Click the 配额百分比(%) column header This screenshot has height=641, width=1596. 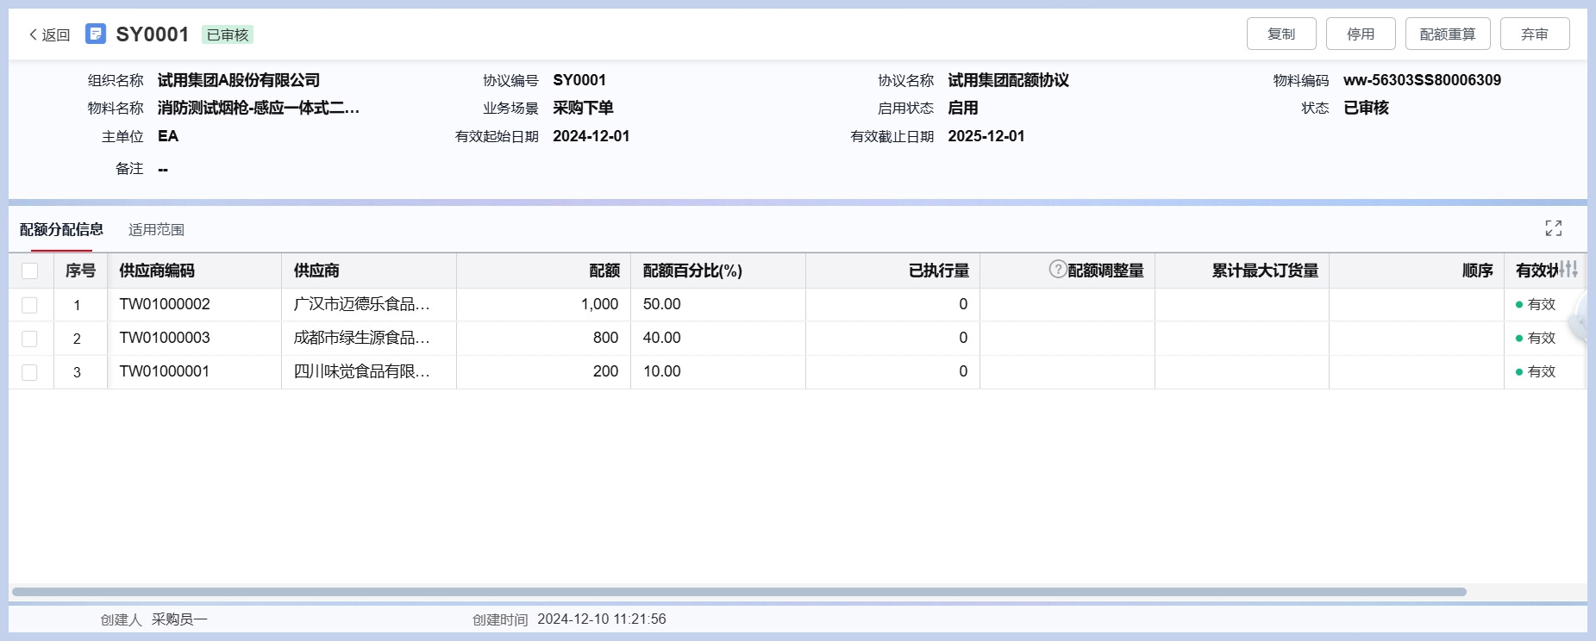692,271
